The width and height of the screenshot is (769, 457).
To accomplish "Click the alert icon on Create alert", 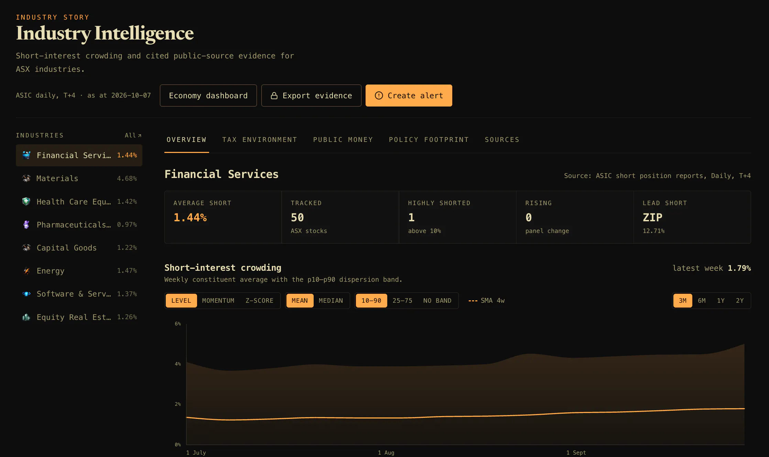I will [379, 96].
